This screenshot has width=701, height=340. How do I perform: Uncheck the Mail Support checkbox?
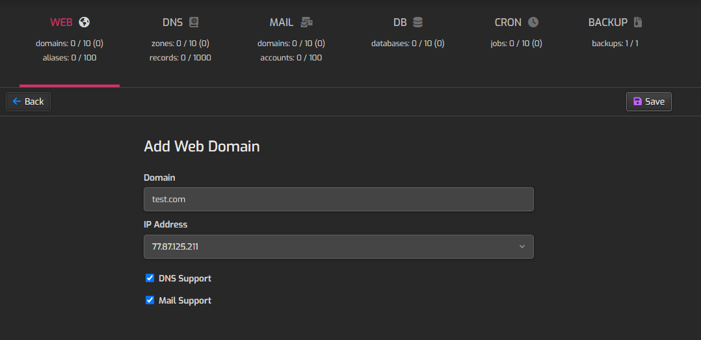click(x=150, y=300)
